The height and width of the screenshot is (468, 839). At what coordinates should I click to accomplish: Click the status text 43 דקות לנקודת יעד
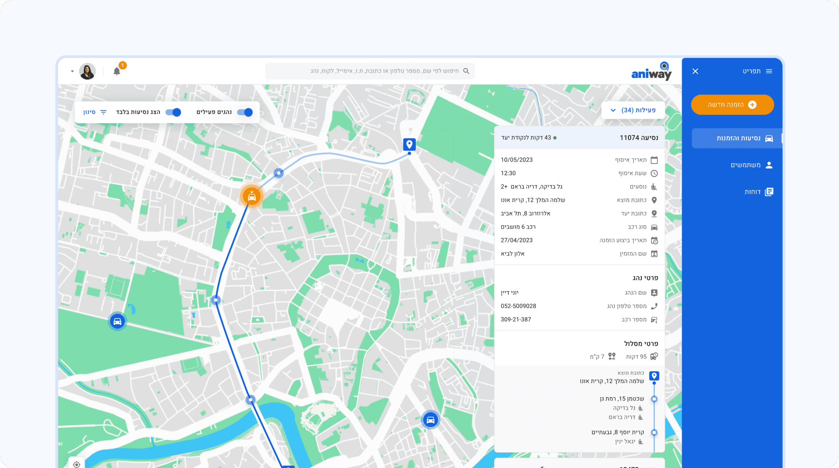point(526,138)
